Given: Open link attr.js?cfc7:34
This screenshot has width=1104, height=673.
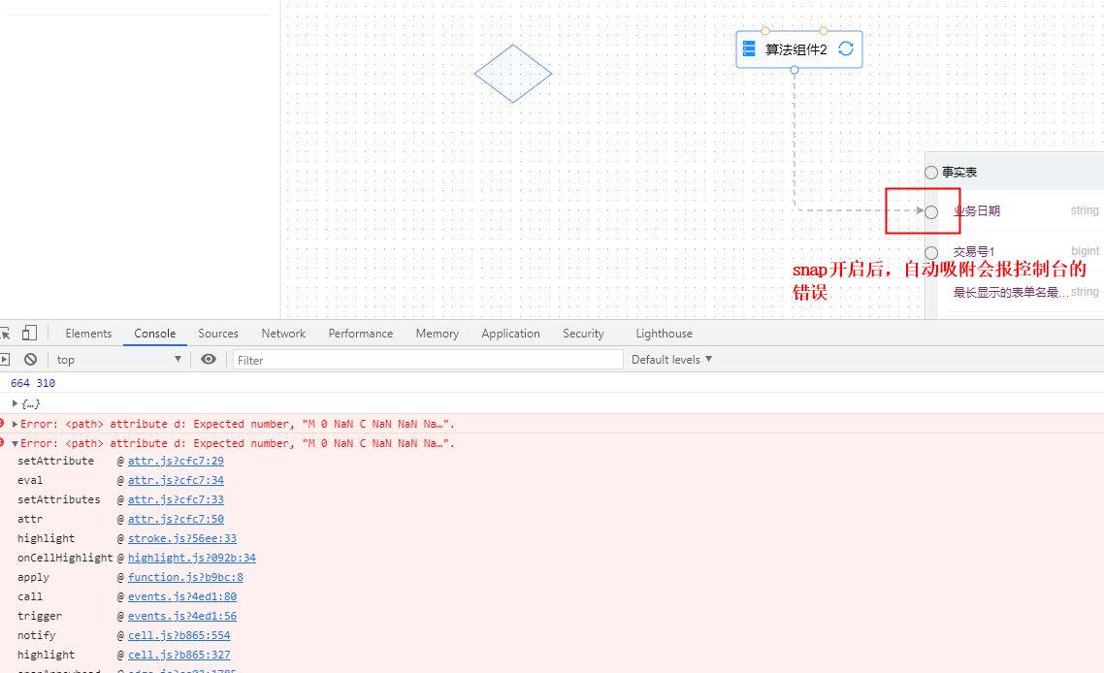Looking at the screenshot, I should pyautogui.click(x=176, y=480).
